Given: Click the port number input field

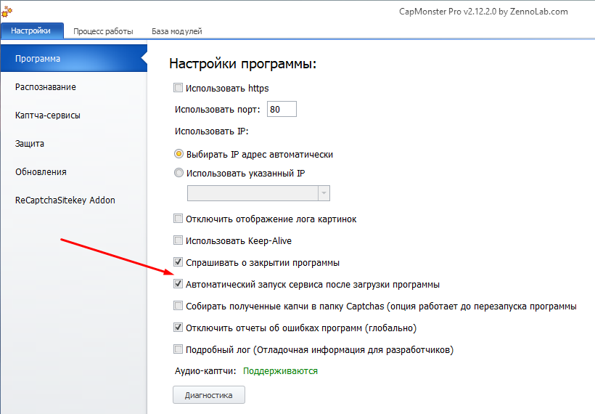Looking at the screenshot, I should click(x=282, y=110).
